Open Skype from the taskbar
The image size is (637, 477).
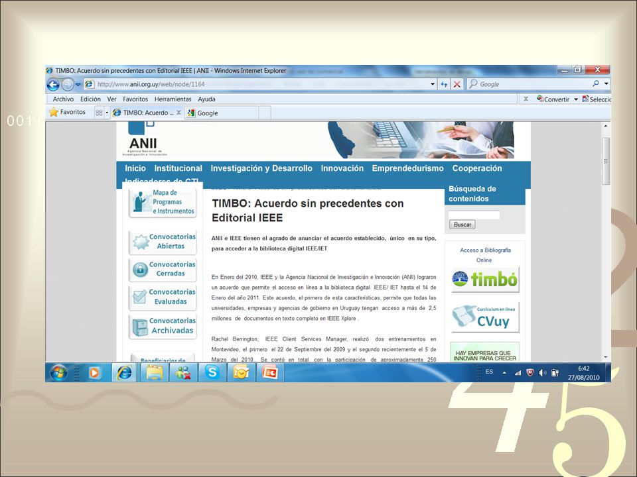(x=212, y=372)
